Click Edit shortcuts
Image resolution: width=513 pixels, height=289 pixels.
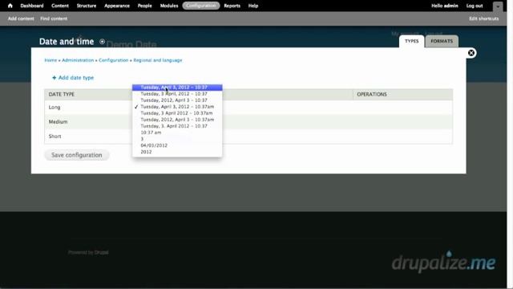pos(484,18)
